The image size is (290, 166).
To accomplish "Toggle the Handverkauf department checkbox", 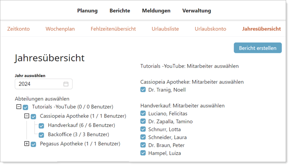I will (x=41, y=126).
